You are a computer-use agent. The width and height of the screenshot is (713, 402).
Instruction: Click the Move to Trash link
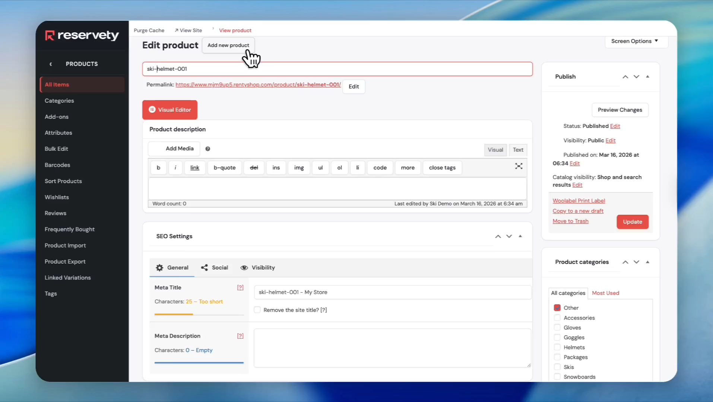[x=570, y=221]
